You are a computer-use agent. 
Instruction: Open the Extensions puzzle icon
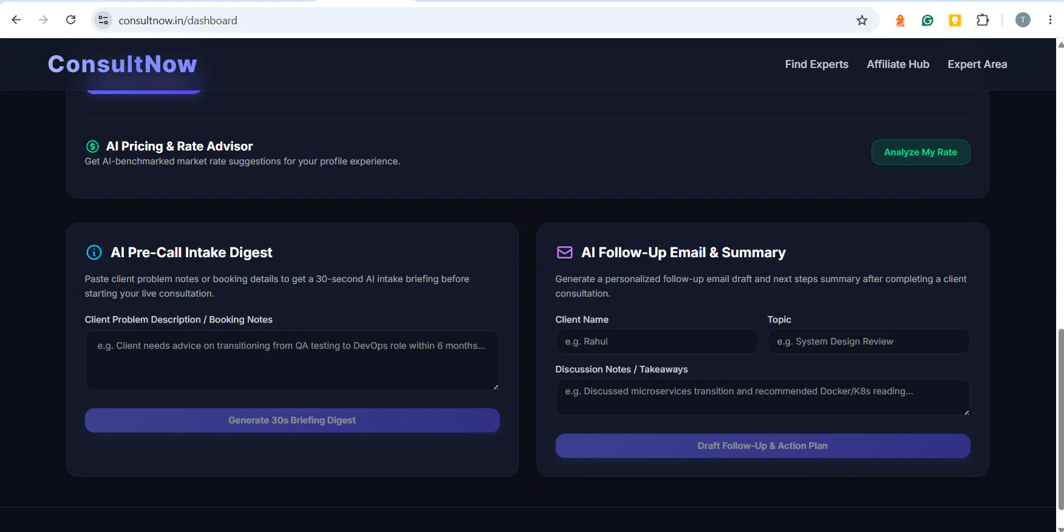[983, 20]
